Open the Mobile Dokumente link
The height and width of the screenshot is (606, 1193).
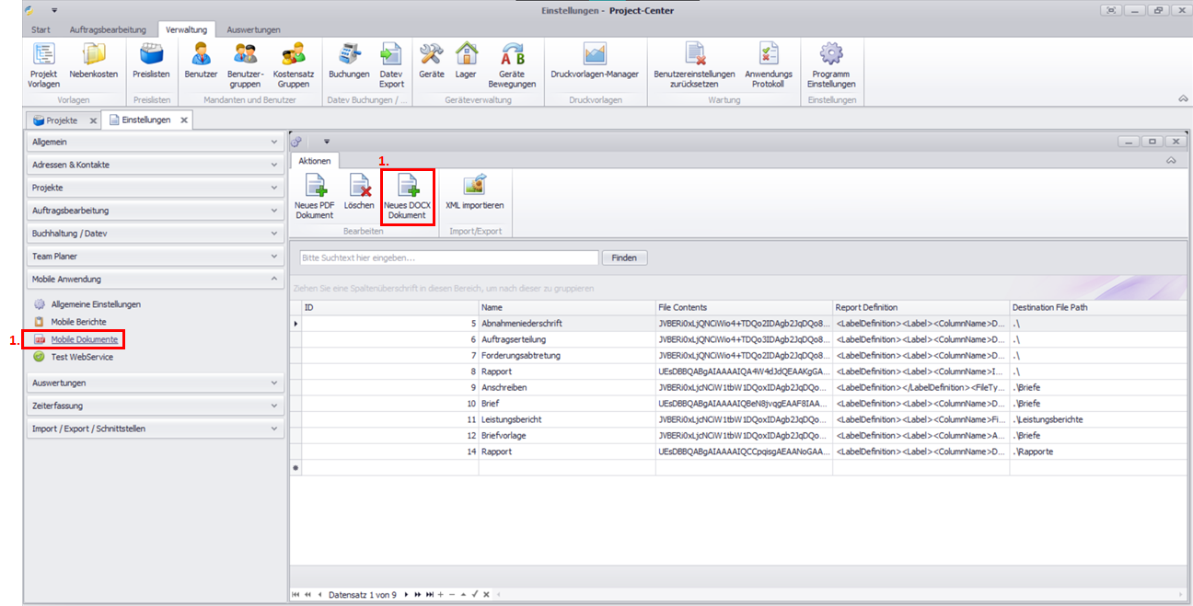point(84,339)
